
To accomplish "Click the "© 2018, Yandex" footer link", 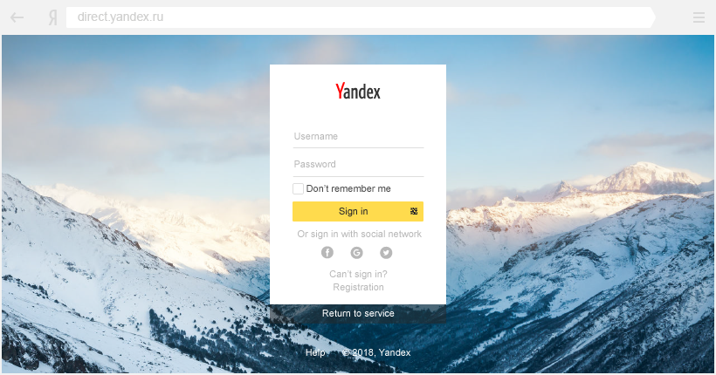I will pyautogui.click(x=376, y=352).
